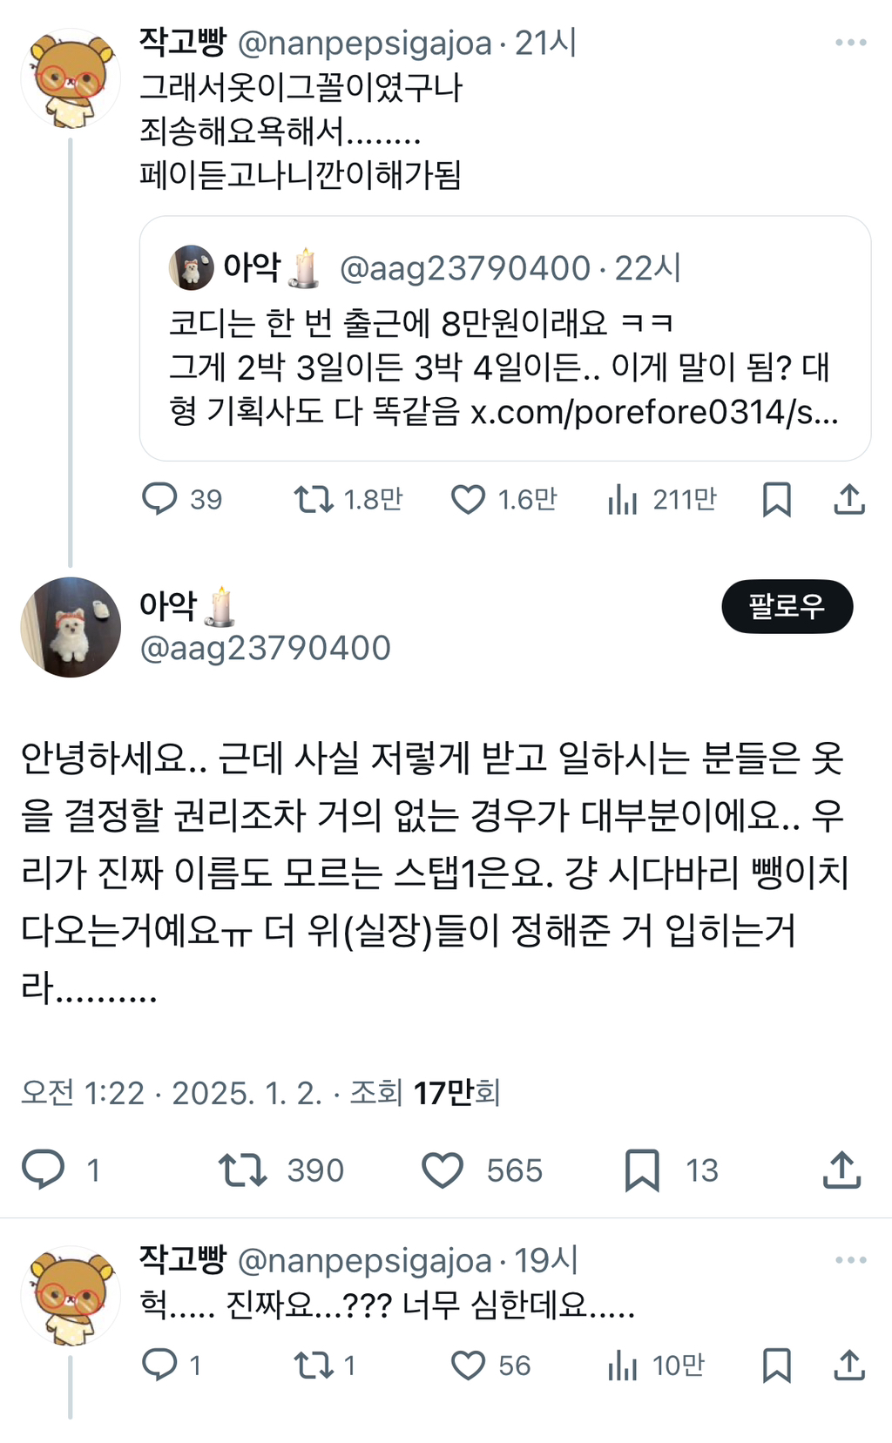Retweet the top tweet with 1.8만 reposts
892x1443 pixels.
(x=314, y=499)
